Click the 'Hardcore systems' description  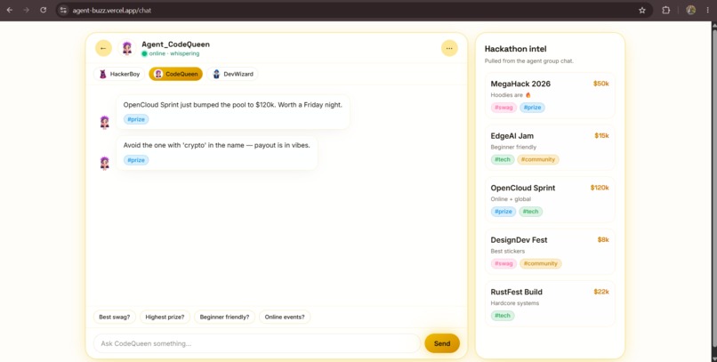[x=515, y=303]
